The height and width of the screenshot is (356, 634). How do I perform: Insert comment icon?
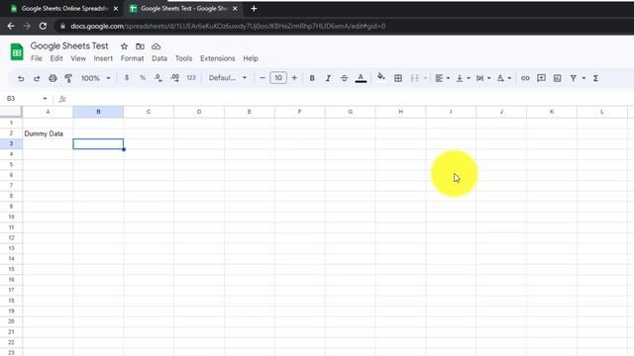point(541,78)
